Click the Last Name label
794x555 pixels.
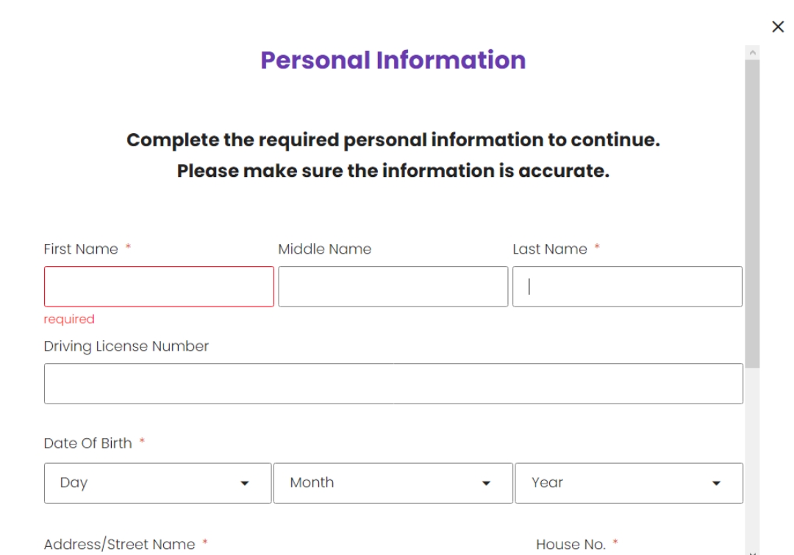point(550,249)
